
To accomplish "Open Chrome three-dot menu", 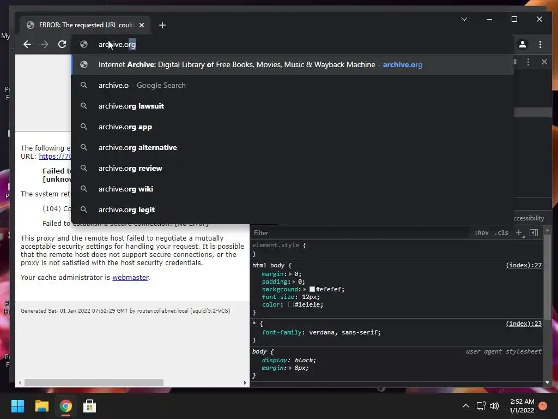I will 540,44.
